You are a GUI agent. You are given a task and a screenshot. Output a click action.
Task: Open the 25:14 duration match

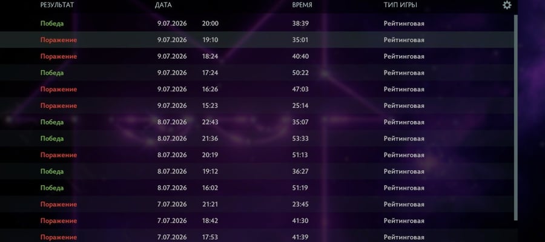tap(257, 105)
